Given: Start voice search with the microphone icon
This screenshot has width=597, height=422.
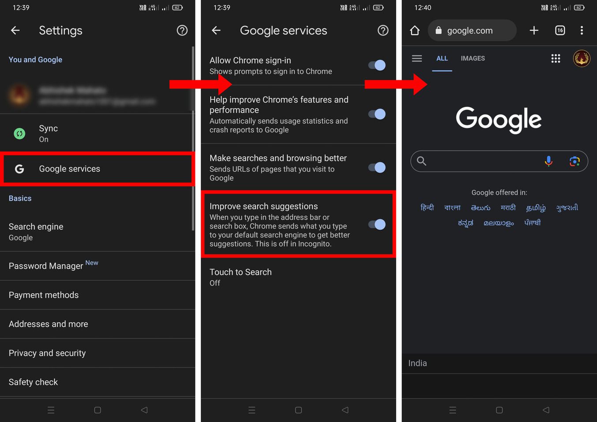Looking at the screenshot, I should [548, 161].
